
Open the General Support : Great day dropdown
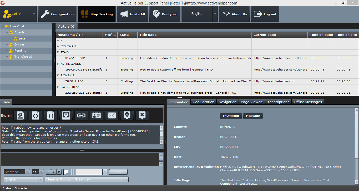click(87, 179)
